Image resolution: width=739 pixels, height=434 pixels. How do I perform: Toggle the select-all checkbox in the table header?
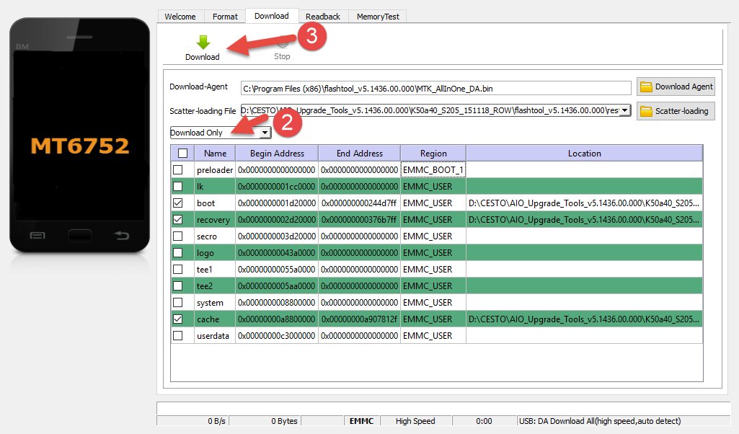(x=182, y=153)
